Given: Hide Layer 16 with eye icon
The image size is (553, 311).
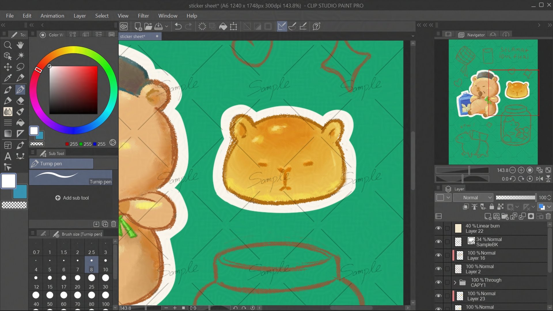Looking at the screenshot, I should point(438,255).
